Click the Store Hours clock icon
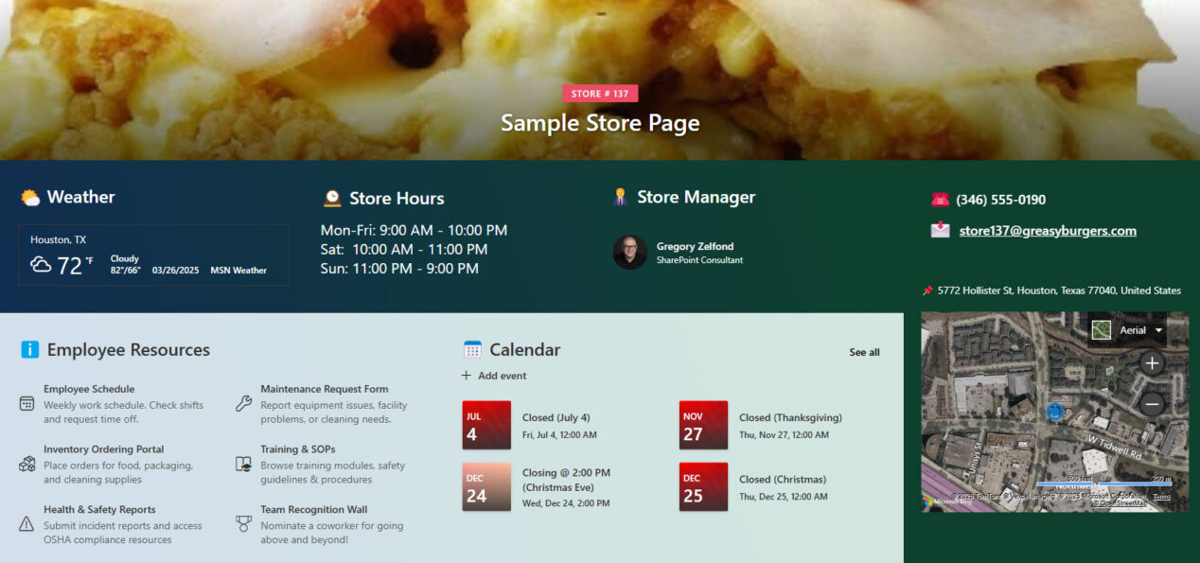1200x563 pixels. 331,198
